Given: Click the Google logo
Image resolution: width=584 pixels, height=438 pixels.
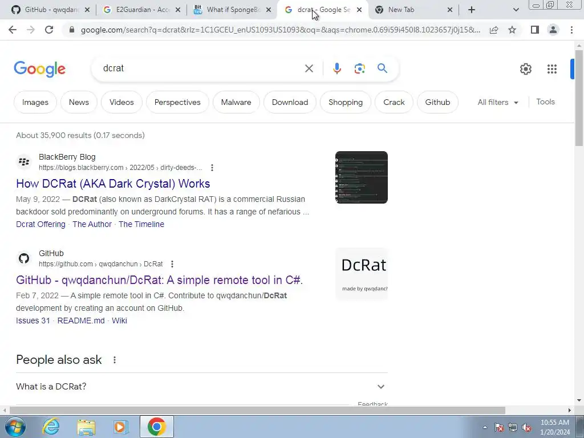Looking at the screenshot, I should [x=39, y=69].
